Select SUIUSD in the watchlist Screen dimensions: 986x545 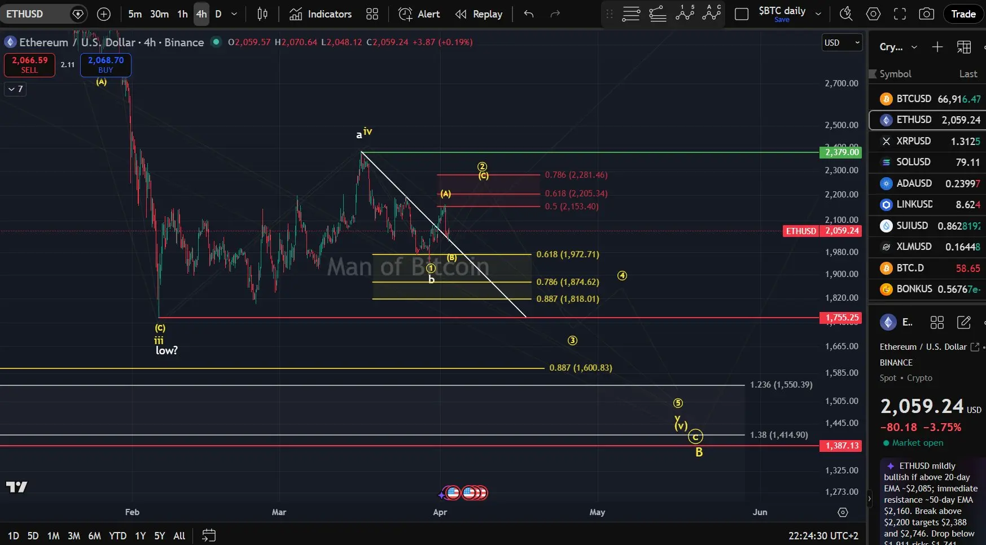point(927,226)
